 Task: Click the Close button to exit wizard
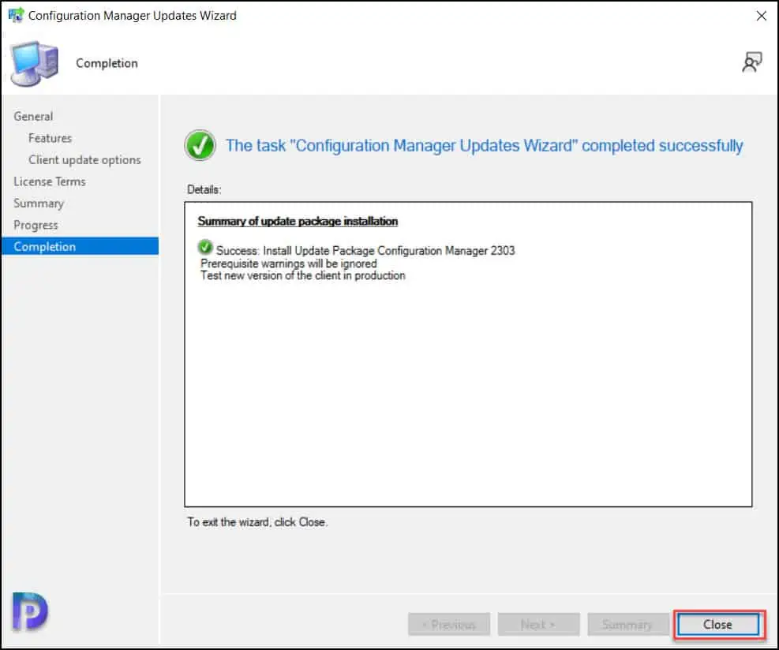[718, 624]
